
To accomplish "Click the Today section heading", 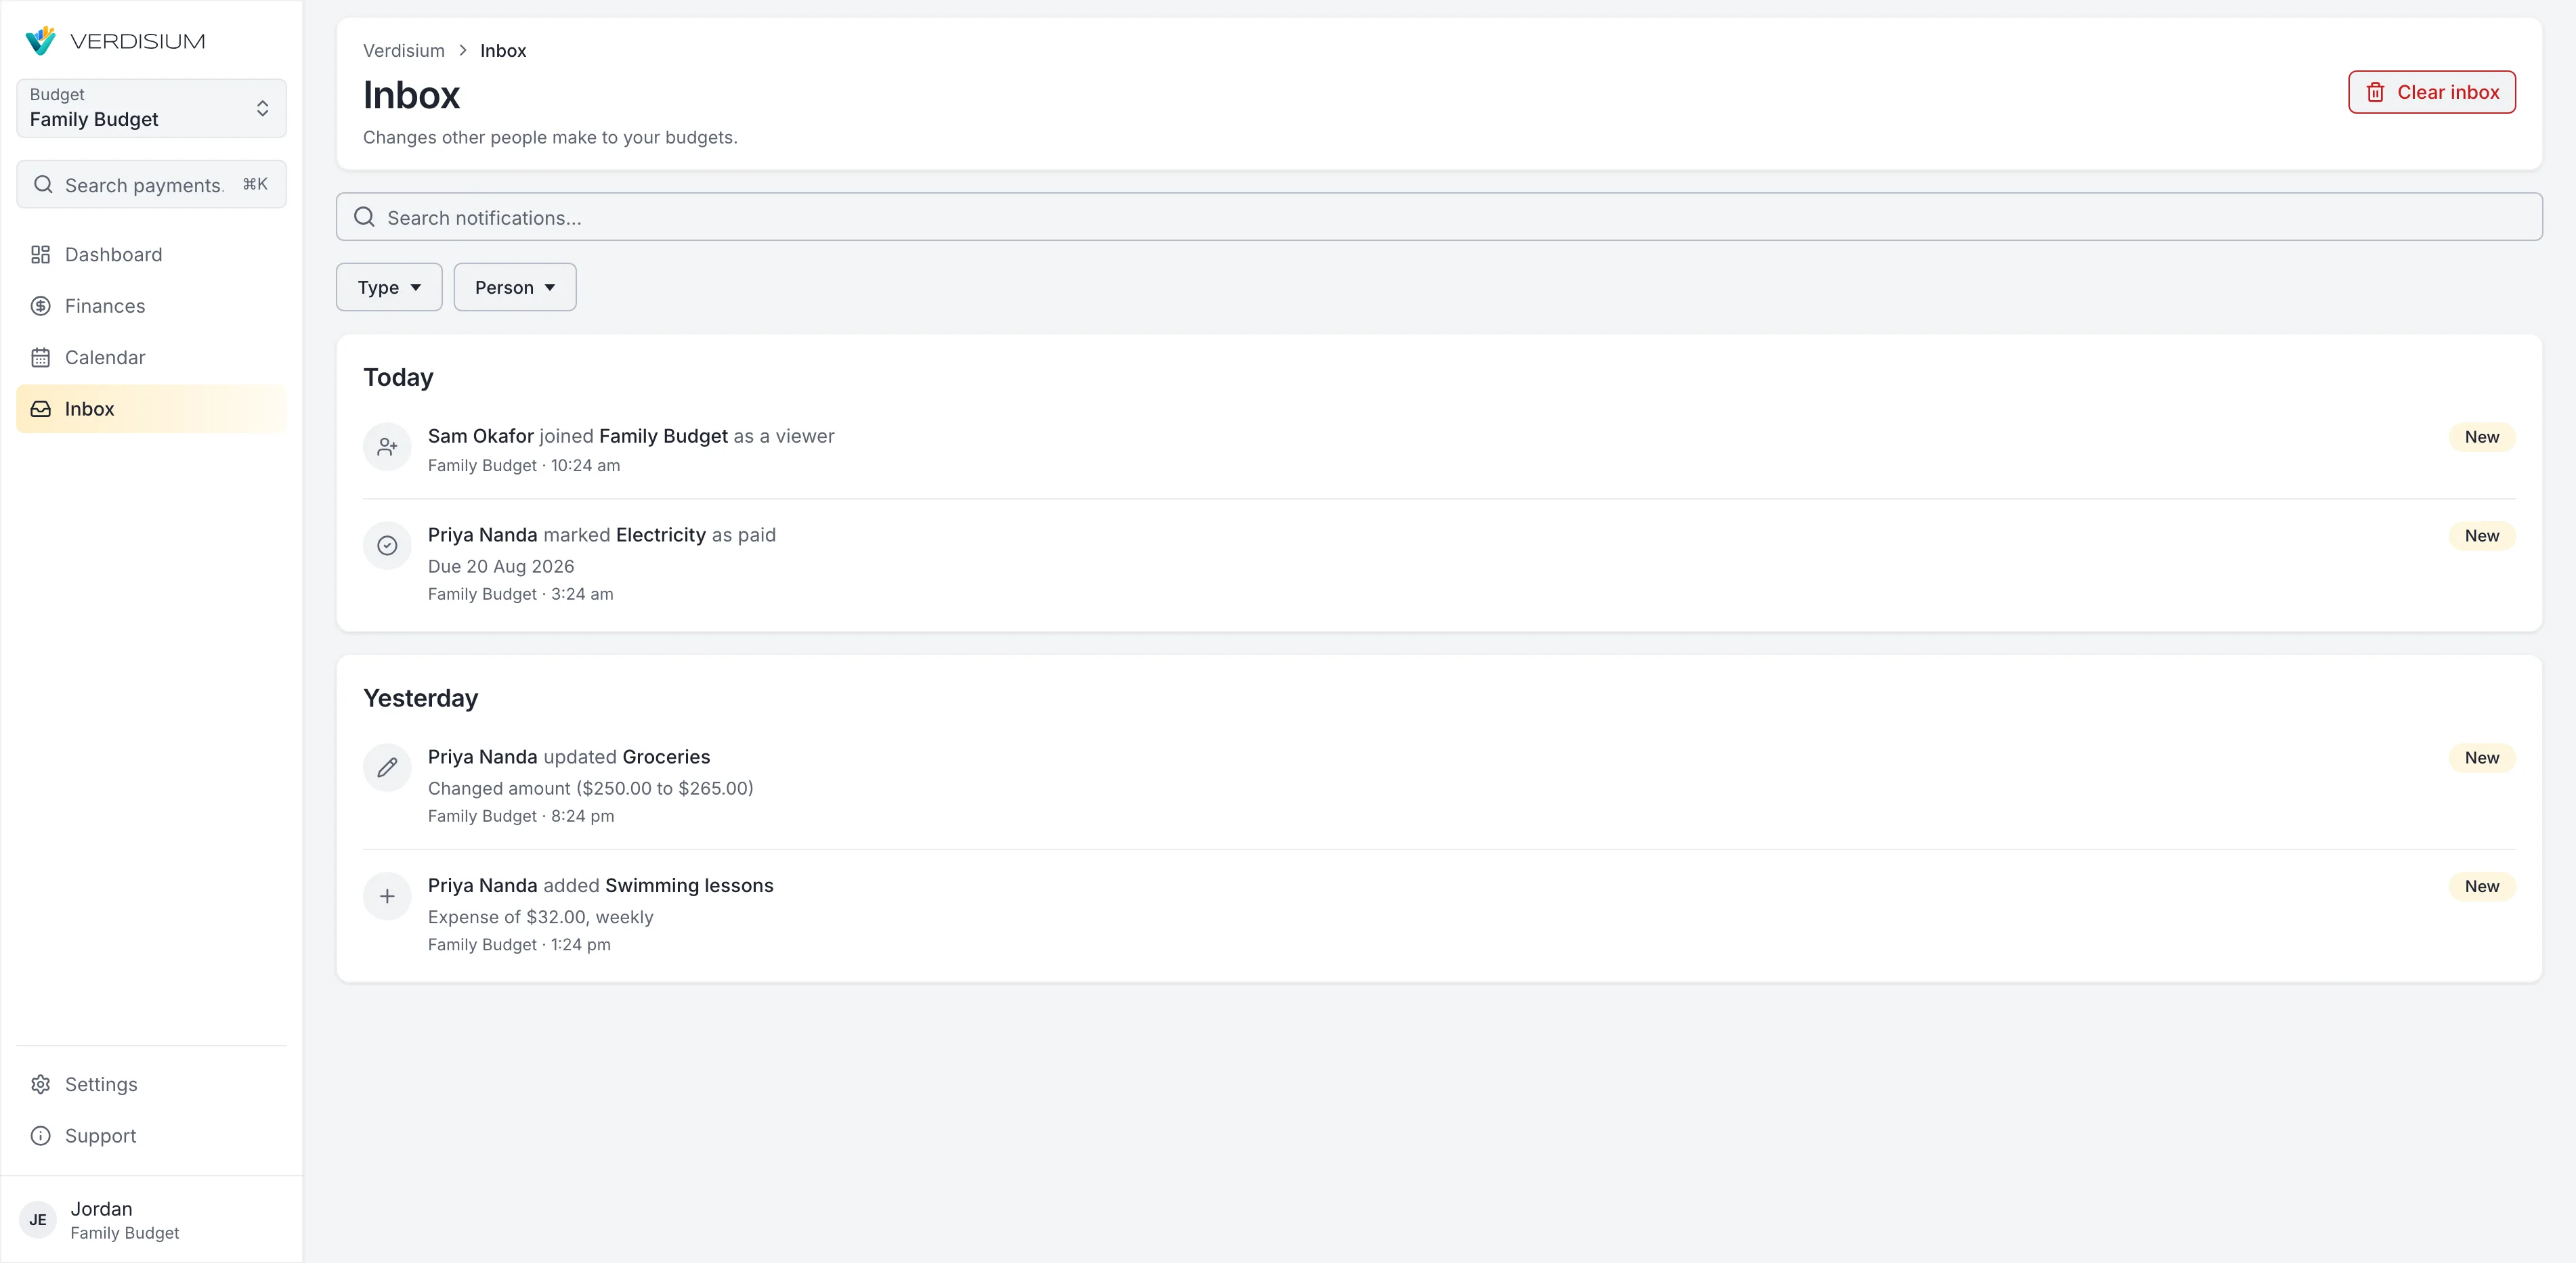I will pos(398,378).
